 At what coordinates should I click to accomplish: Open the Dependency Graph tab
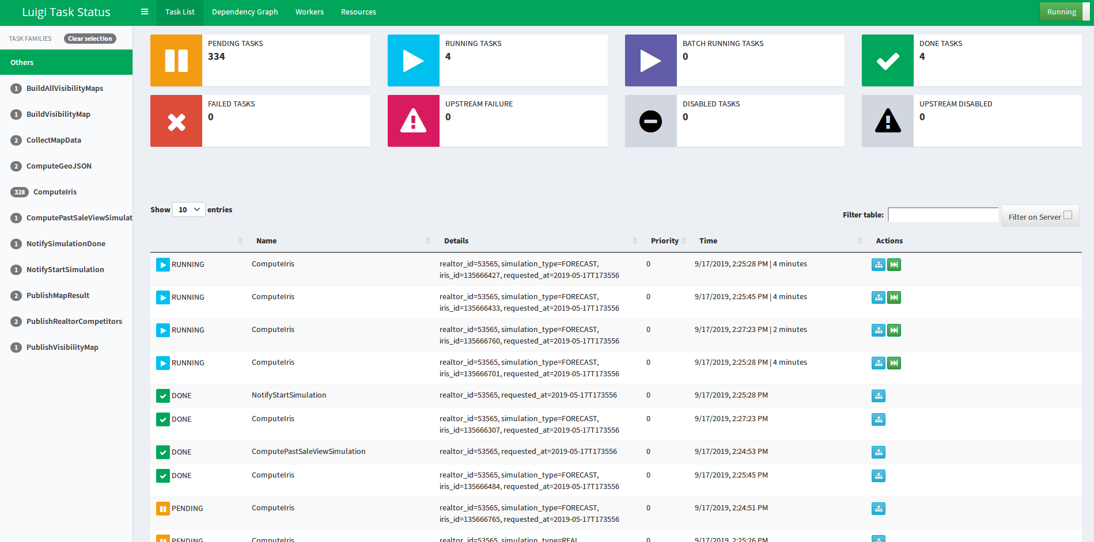click(x=245, y=12)
